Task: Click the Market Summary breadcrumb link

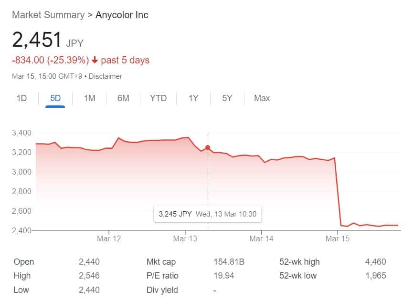Action: (47, 15)
